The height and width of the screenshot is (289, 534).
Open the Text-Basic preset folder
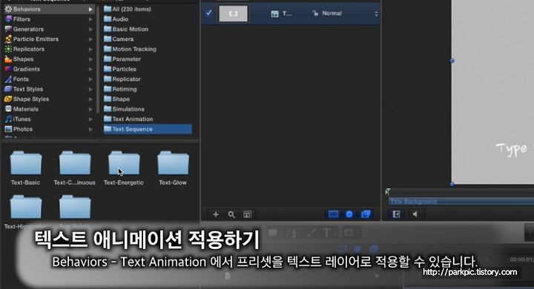[25, 168]
